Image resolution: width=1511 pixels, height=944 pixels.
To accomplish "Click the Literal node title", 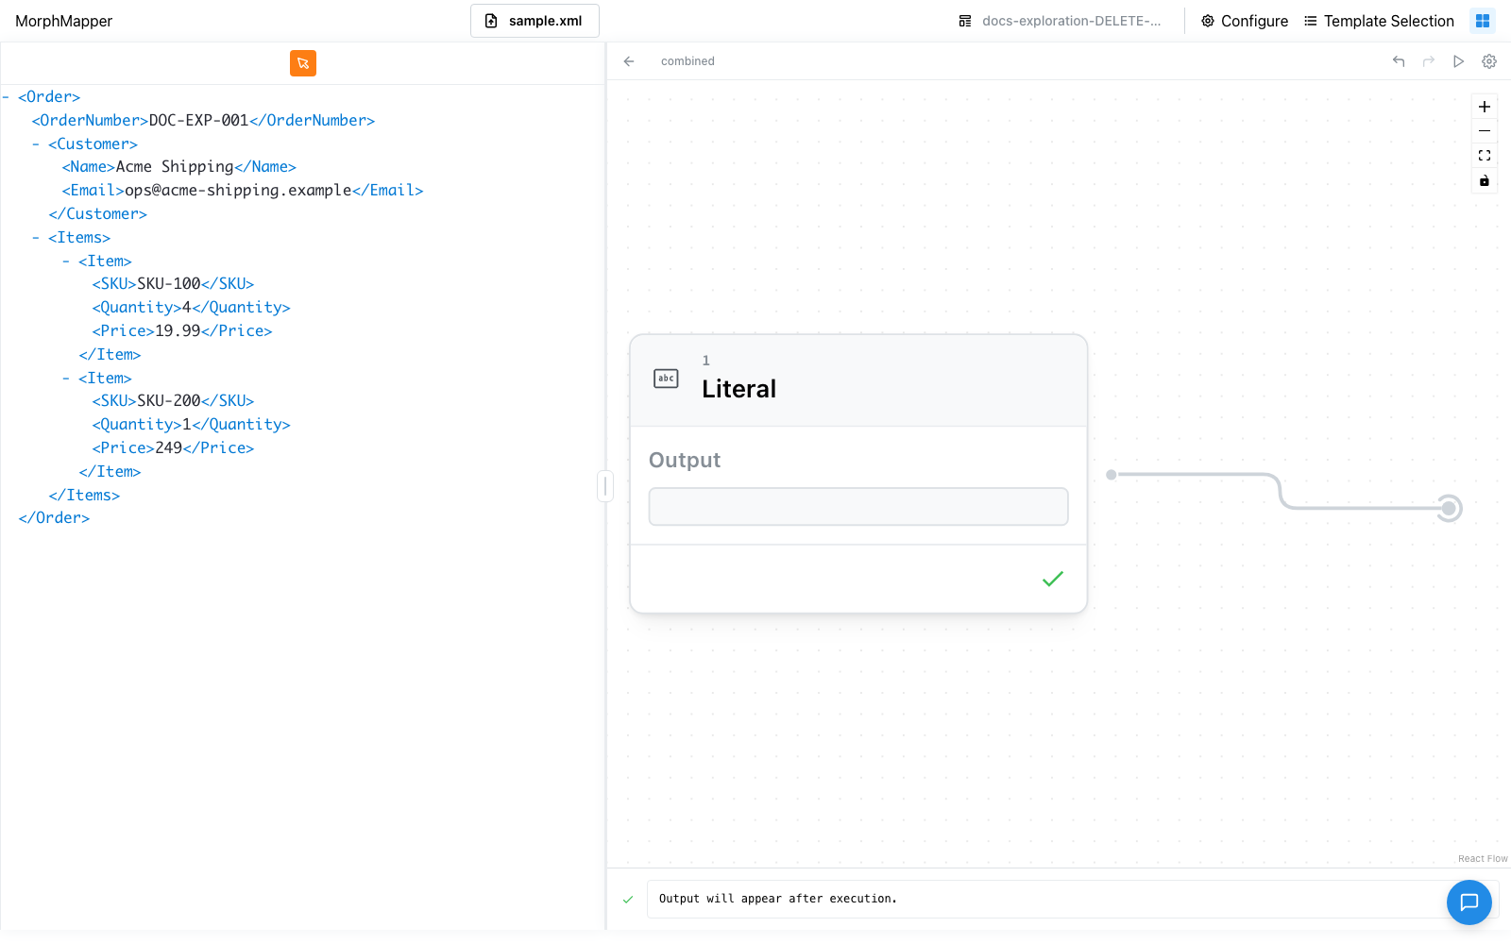I will pos(739,389).
